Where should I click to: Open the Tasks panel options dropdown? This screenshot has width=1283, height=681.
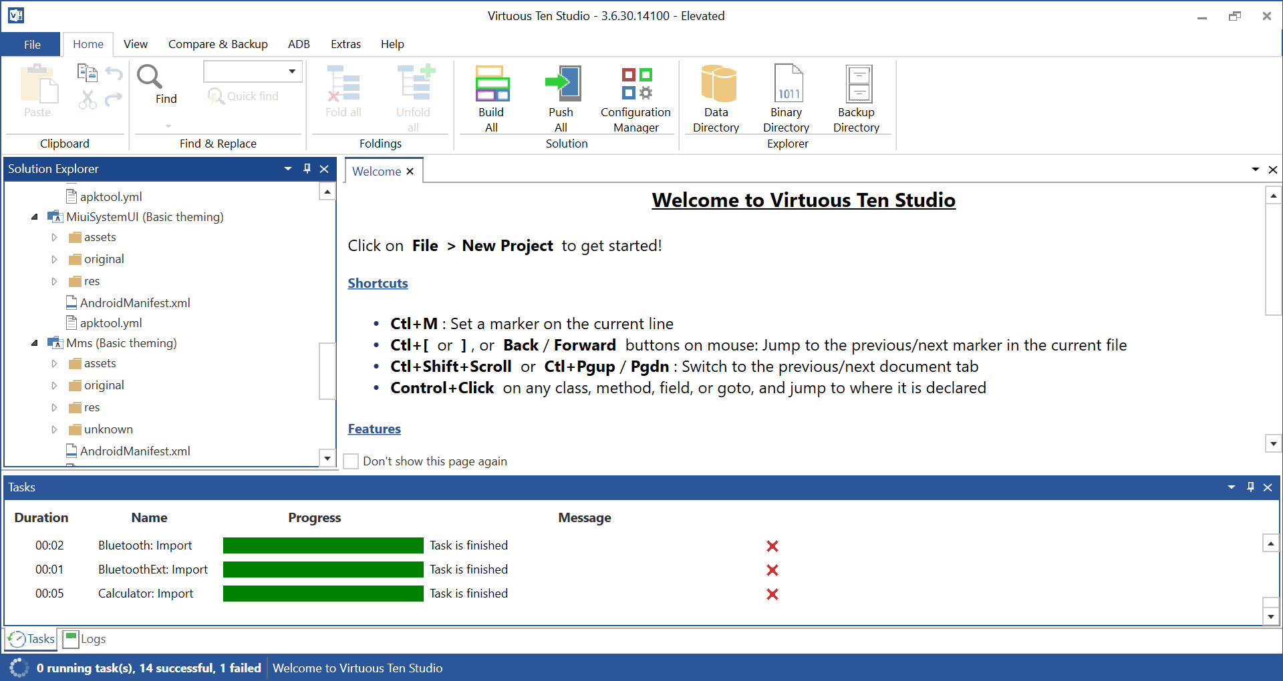pos(1232,487)
